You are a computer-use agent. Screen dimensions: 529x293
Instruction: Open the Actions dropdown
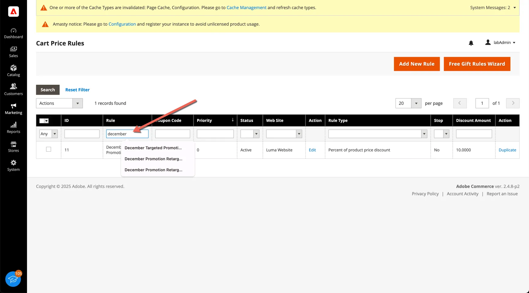pyautogui.click(x=59, y=103)
